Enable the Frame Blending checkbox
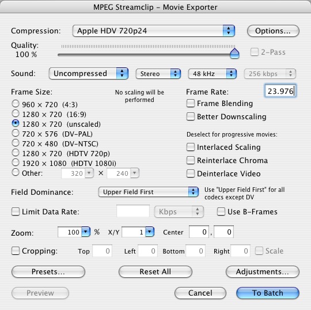The image size is (311, 310). 191,103
